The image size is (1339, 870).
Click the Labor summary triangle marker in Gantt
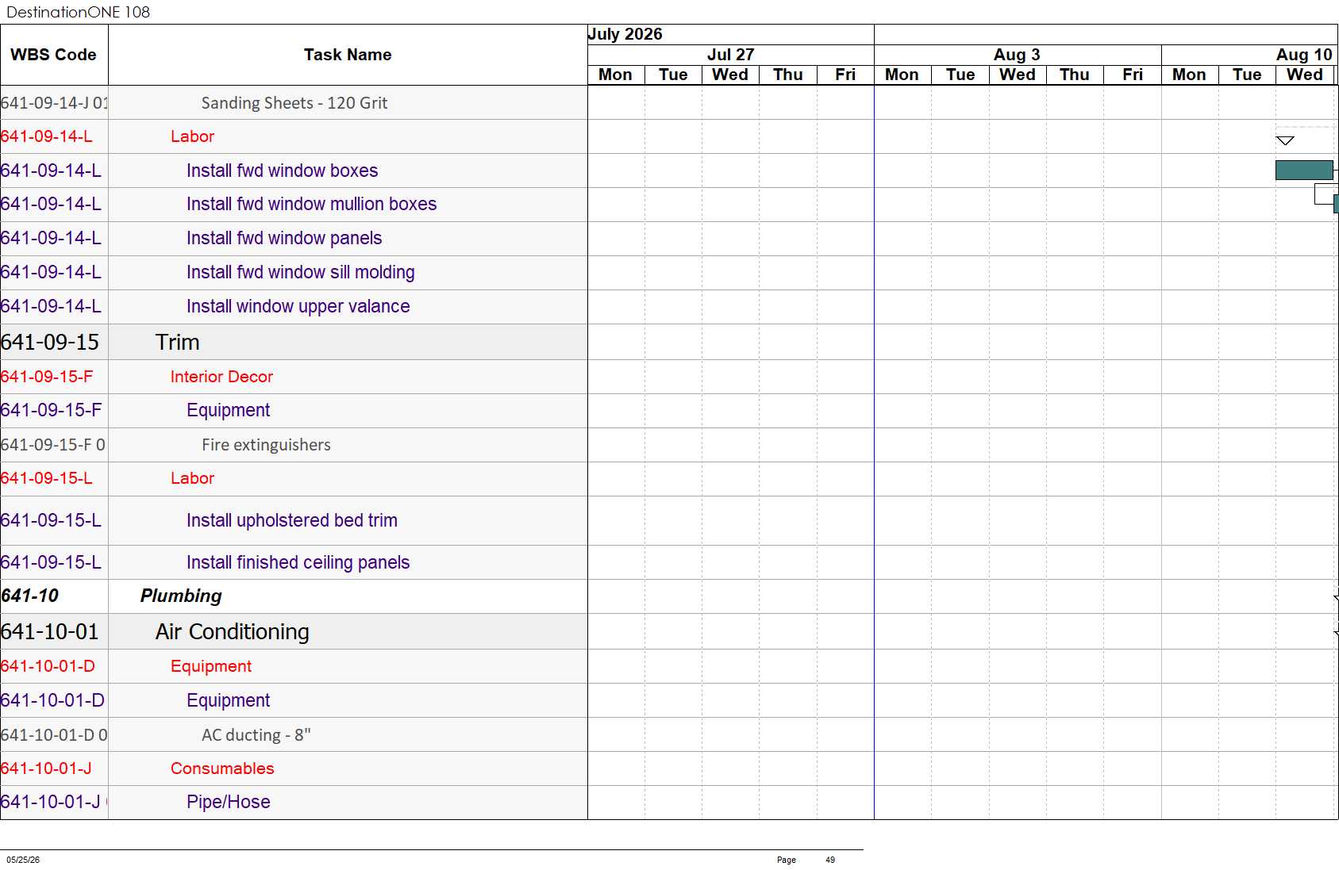click(x=1285, y=140)
